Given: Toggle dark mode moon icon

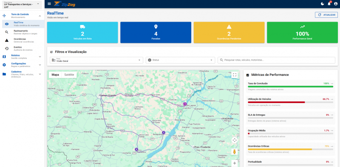Looking at the screenshot, I should (x=323, y=4).
